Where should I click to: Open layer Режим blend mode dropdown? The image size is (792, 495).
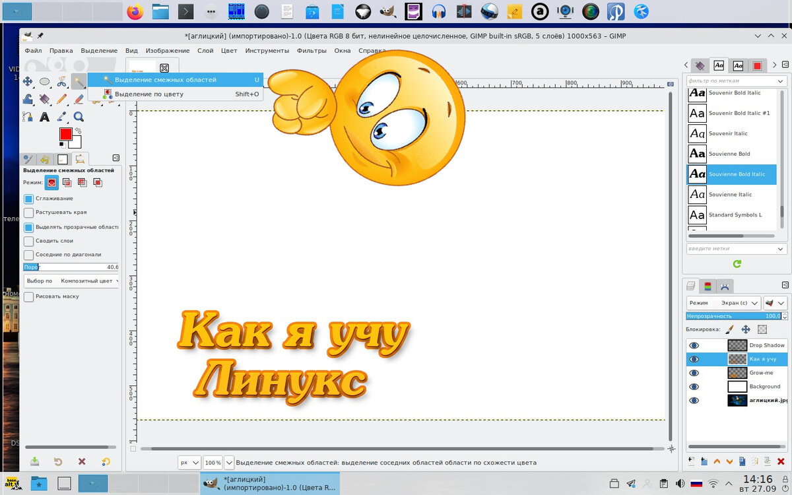[x=723, y=303]
